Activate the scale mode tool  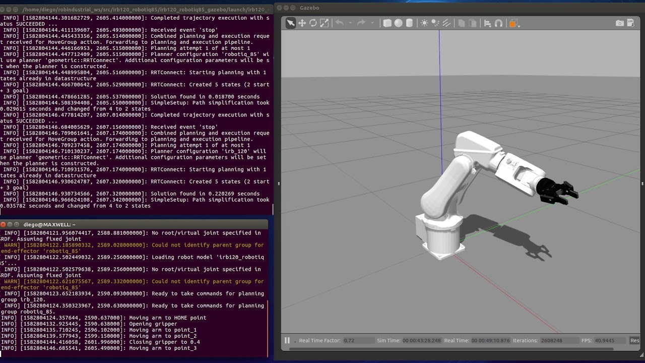(325, 23)
